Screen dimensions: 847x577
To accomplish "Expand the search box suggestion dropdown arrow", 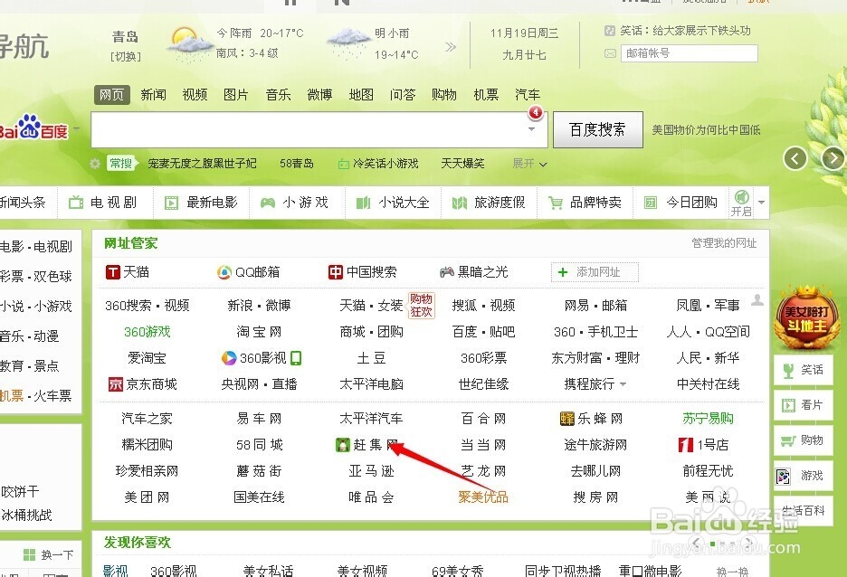I will [x=532, y=129].
